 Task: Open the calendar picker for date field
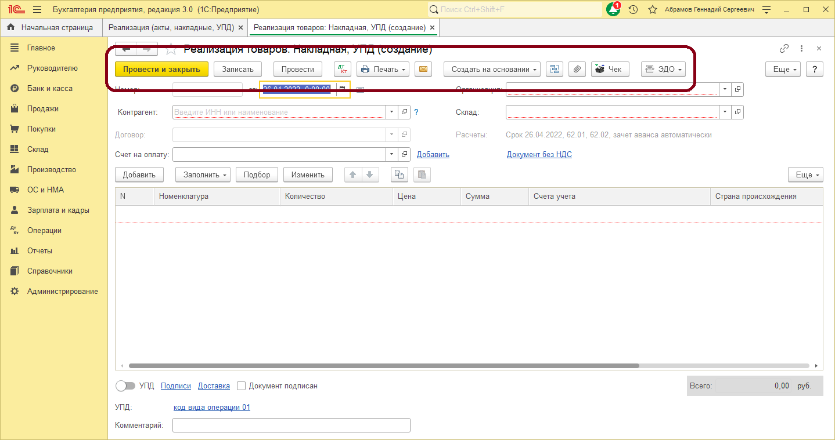click(343, 89)
